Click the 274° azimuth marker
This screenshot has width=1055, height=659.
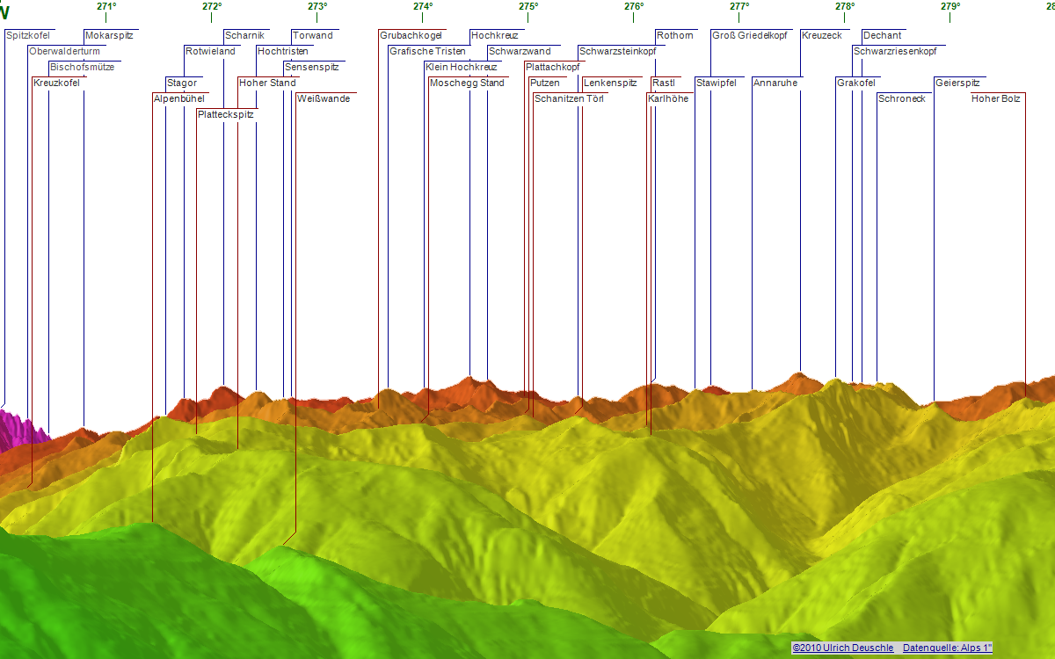[x=423, y=6]
